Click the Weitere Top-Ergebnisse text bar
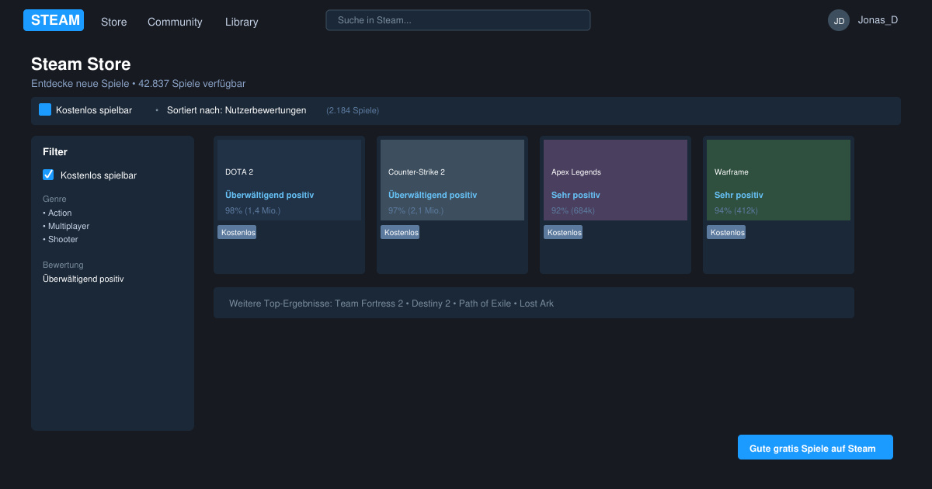 pos(534,303)
